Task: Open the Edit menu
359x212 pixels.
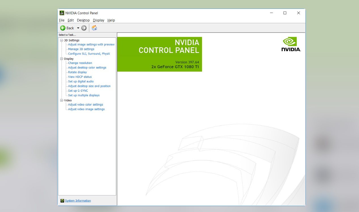Action: coord(71,20)
